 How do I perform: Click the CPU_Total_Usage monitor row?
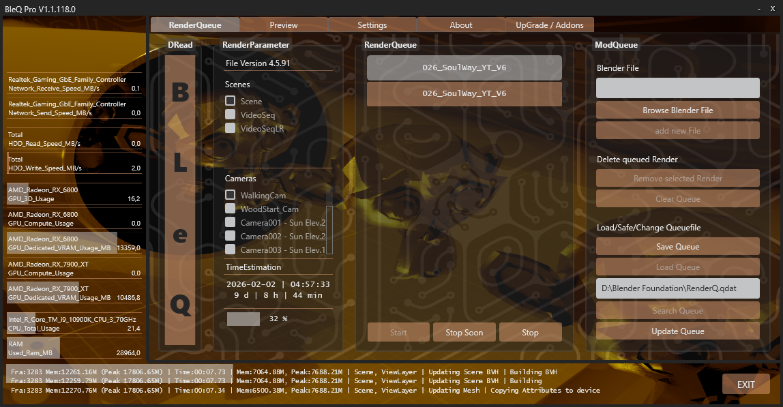[x=74, y=324]
